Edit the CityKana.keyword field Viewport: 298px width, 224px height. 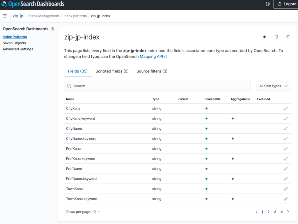pos(286,119)
